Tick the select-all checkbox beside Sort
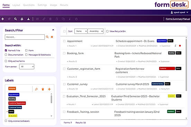 [64, 31]
